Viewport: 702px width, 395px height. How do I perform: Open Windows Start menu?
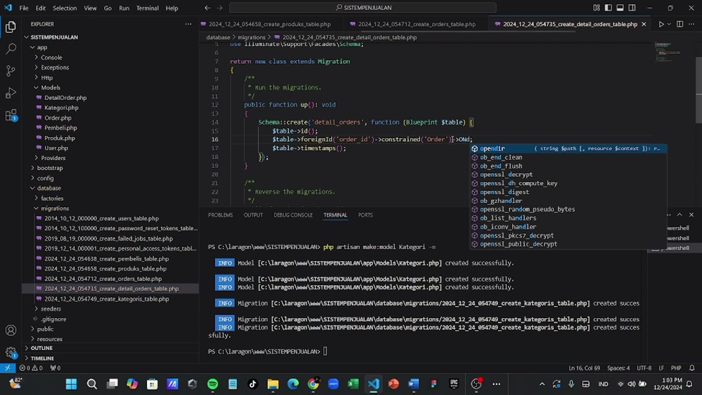(x=71, y=384)
